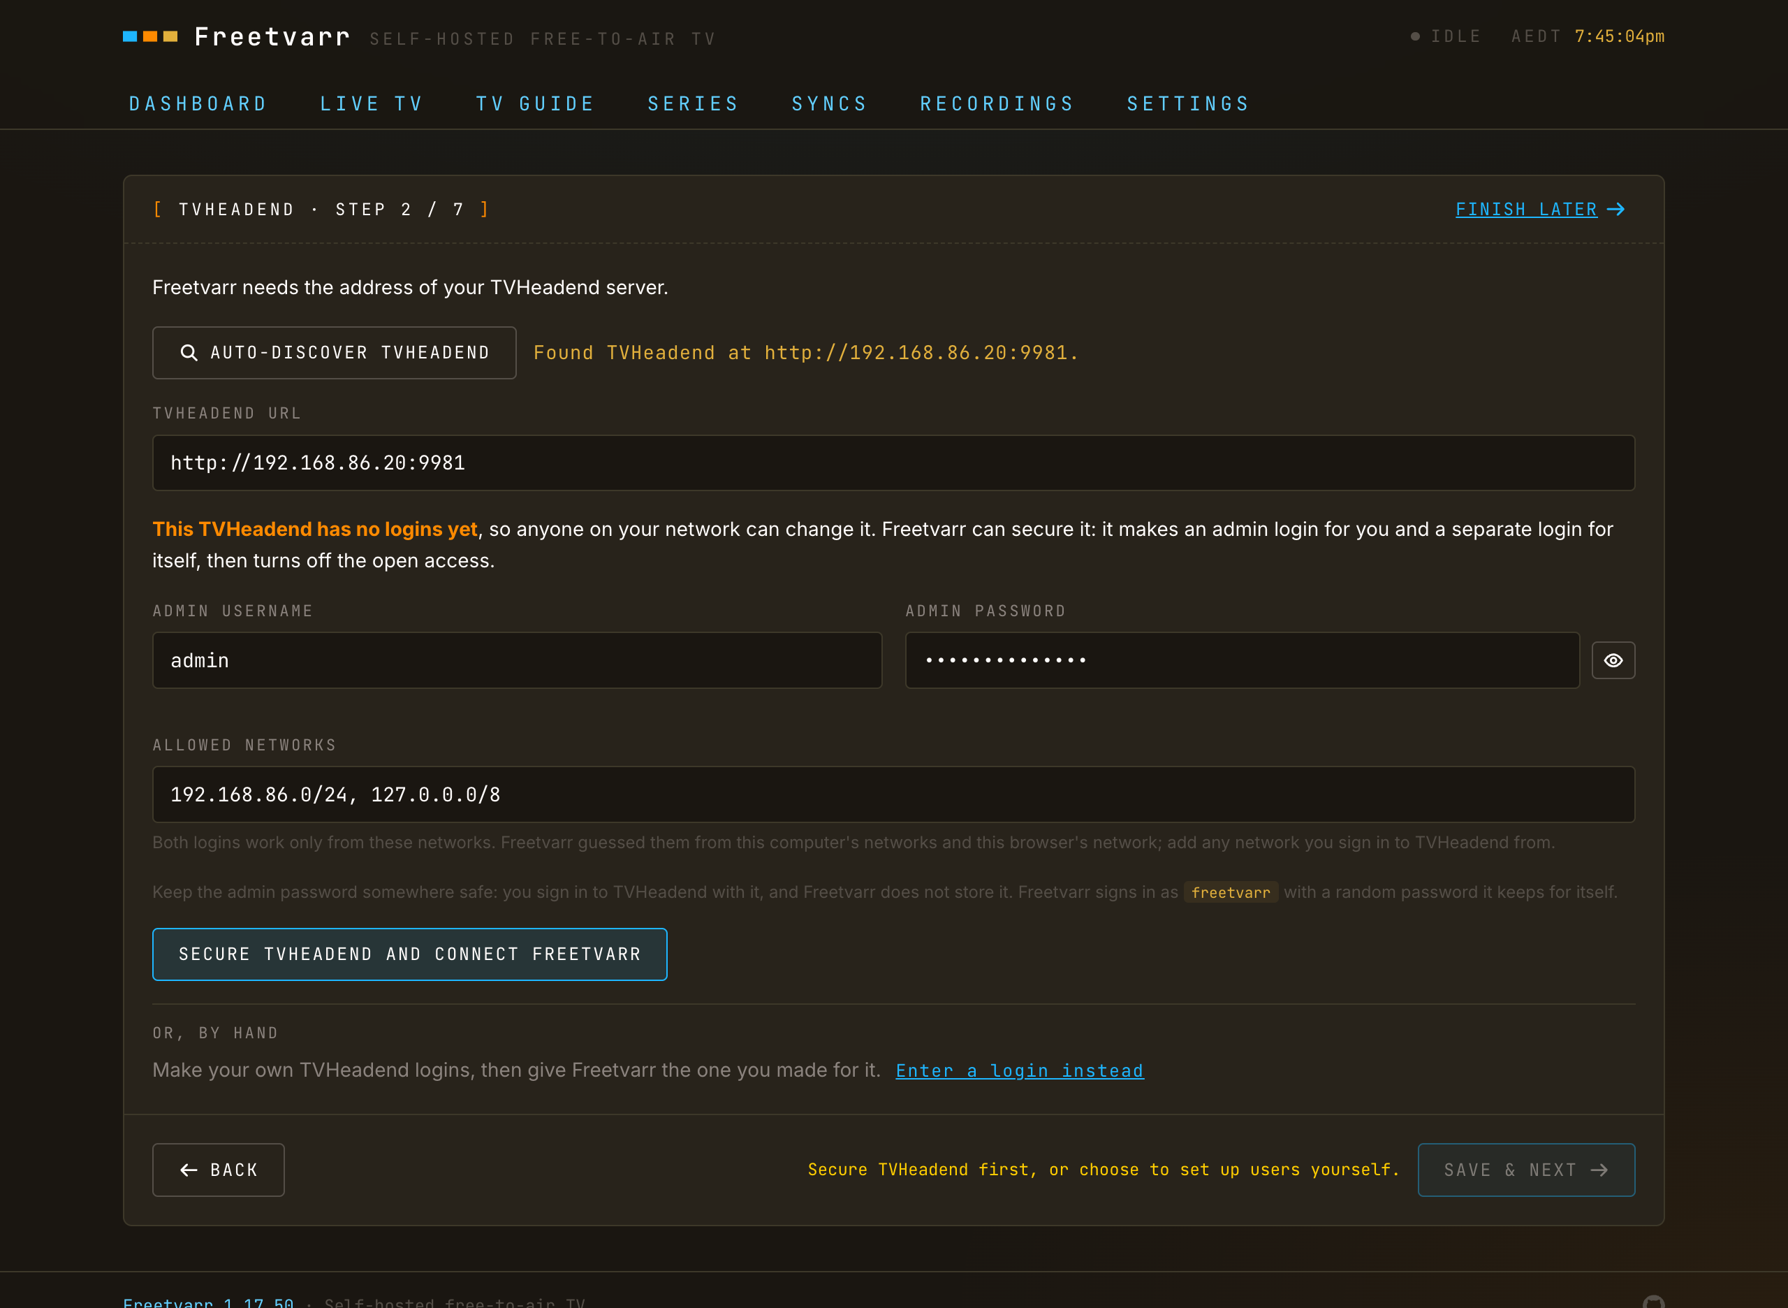1788x1308 pixels.
Task: Open the Syncs tab
Action: pos(830,103)
